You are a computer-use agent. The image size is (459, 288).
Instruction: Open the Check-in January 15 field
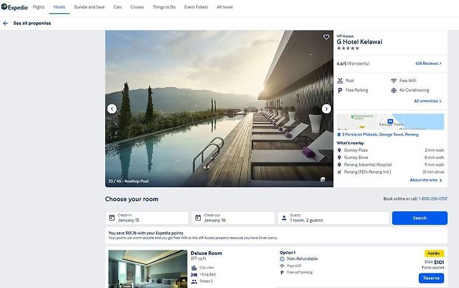point(147,218)
